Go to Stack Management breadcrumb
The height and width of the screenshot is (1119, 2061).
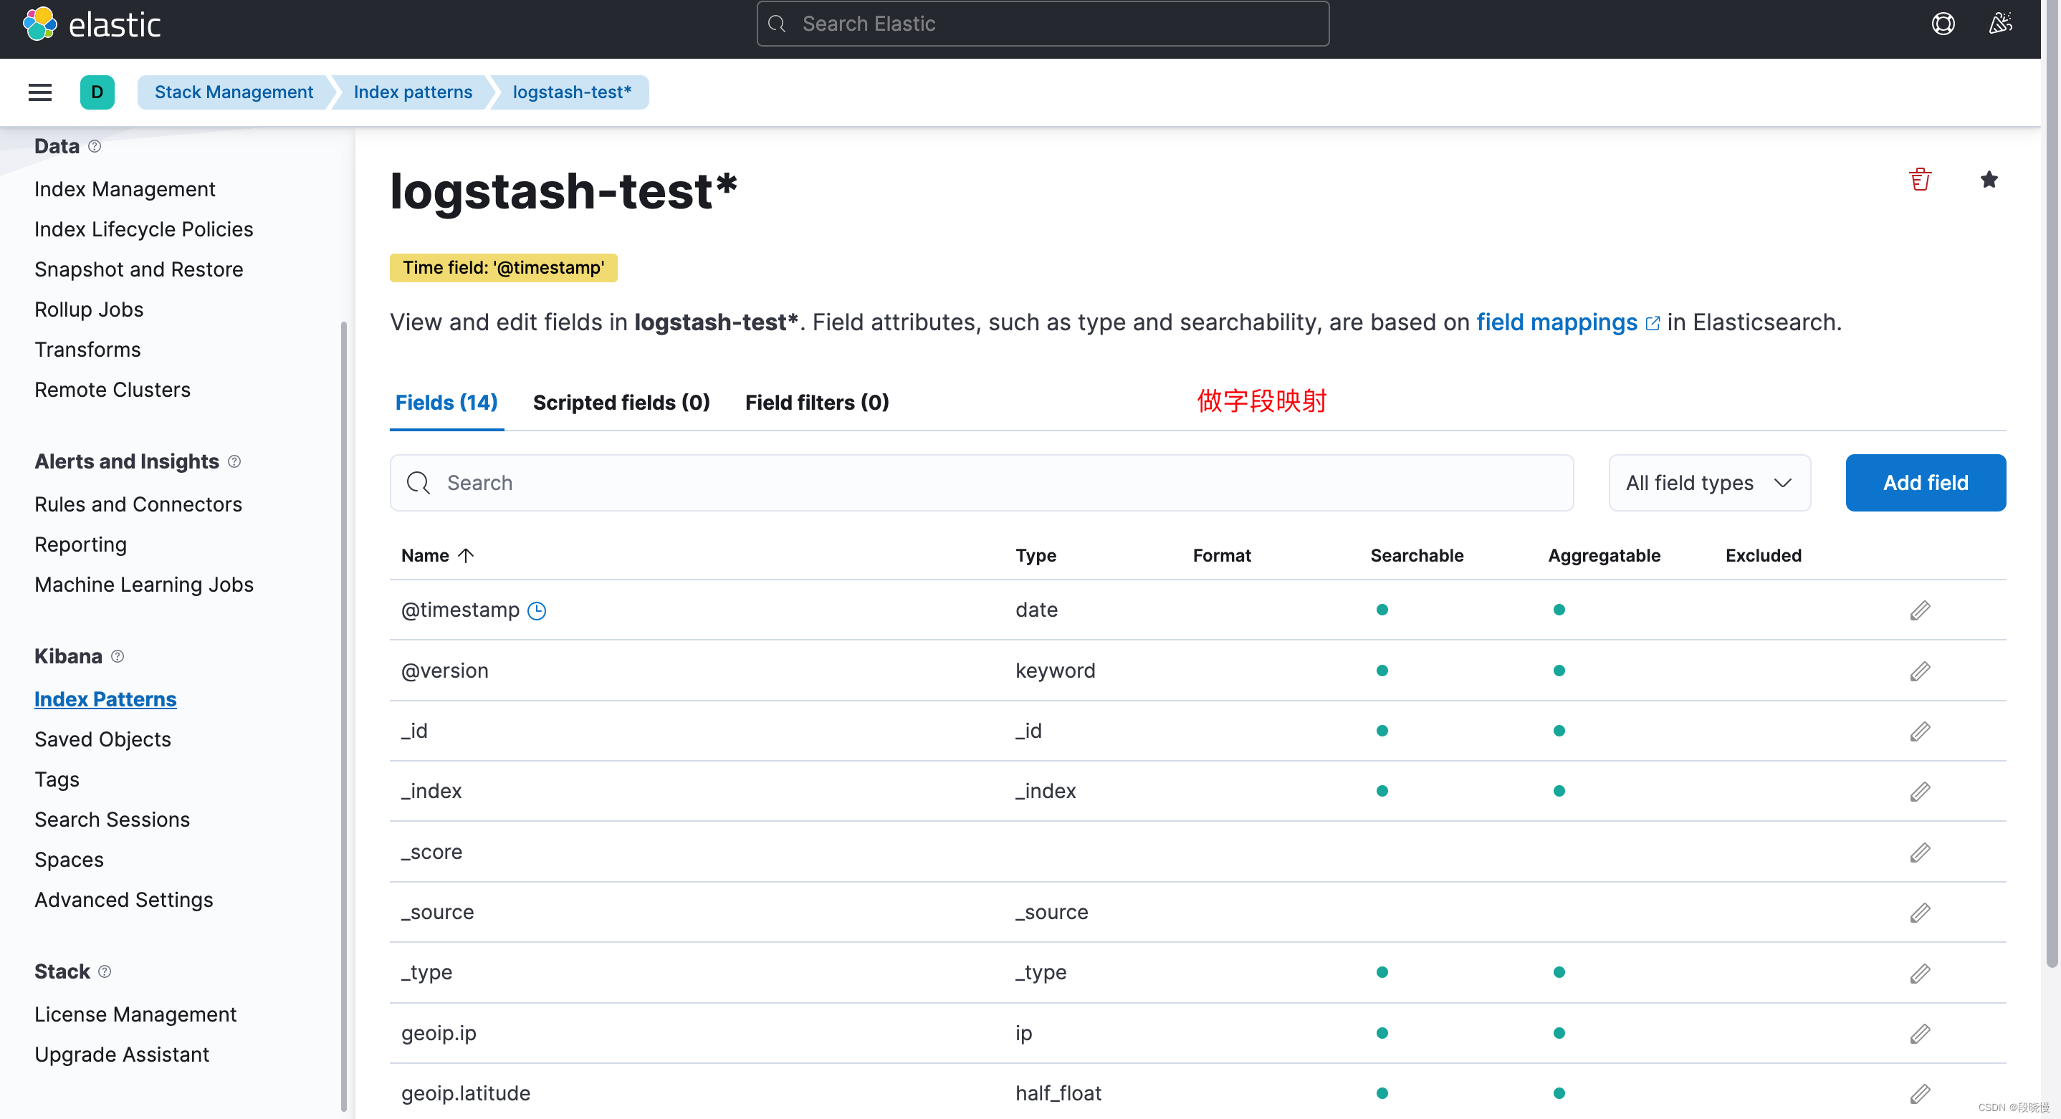click(234, 92)
